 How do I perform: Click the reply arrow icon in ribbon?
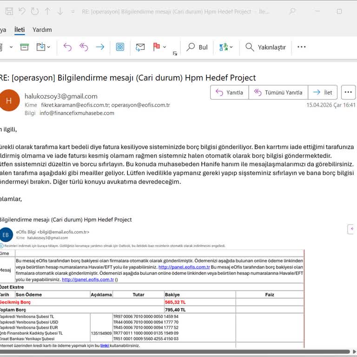pos(67,47)
